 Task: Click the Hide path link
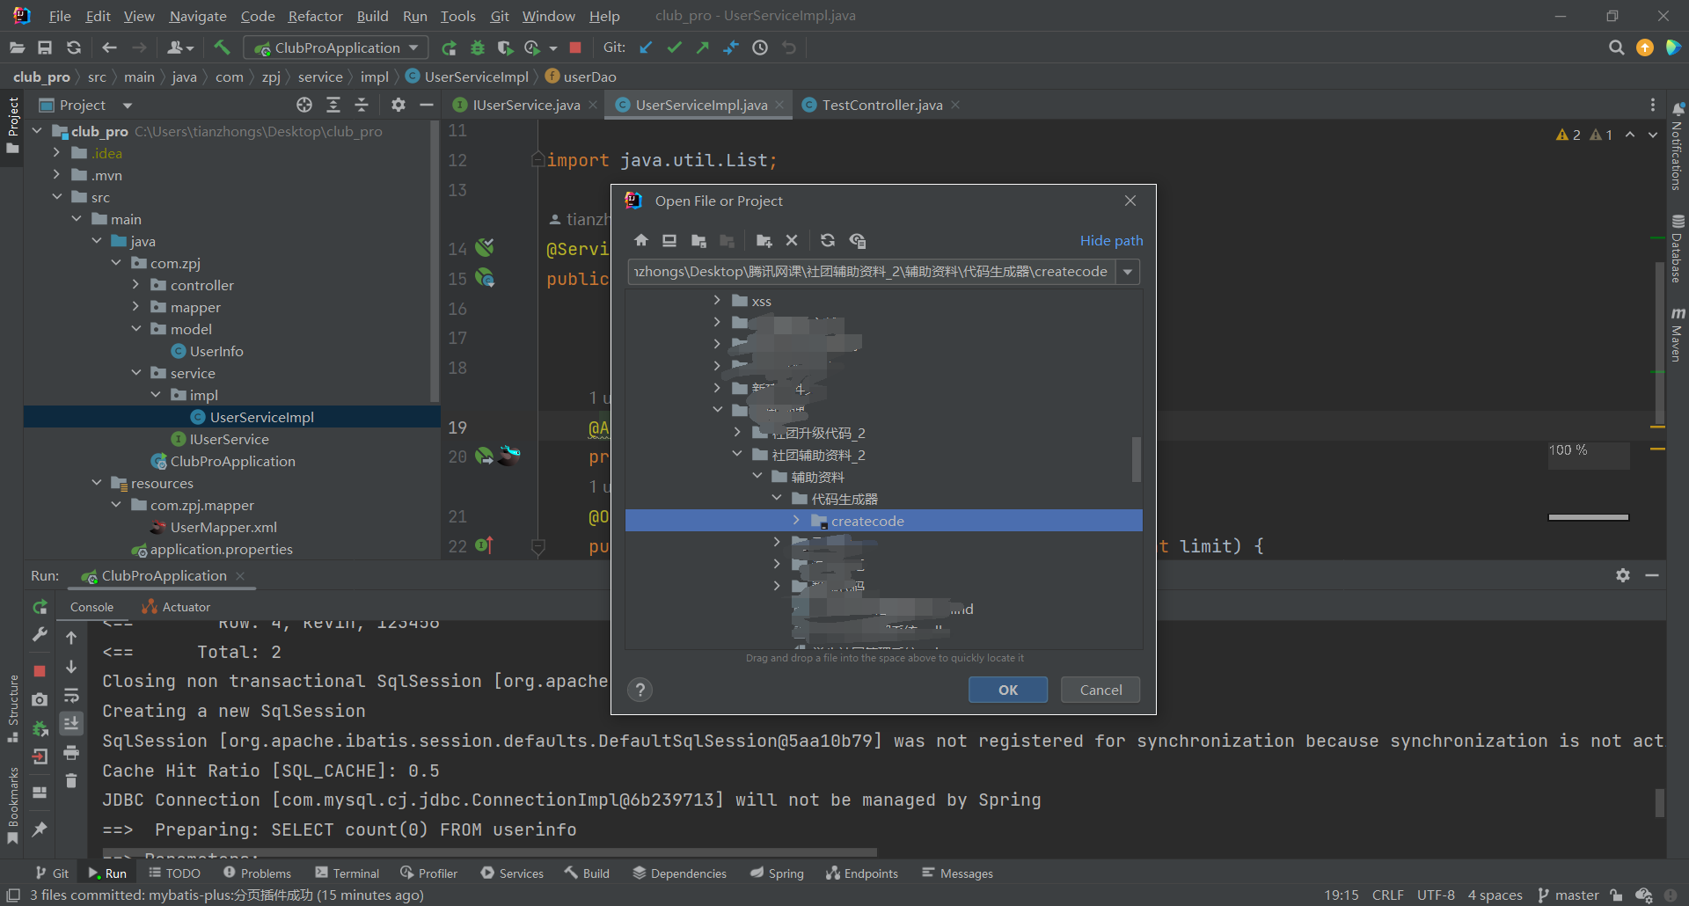[x=1111, y=241]
